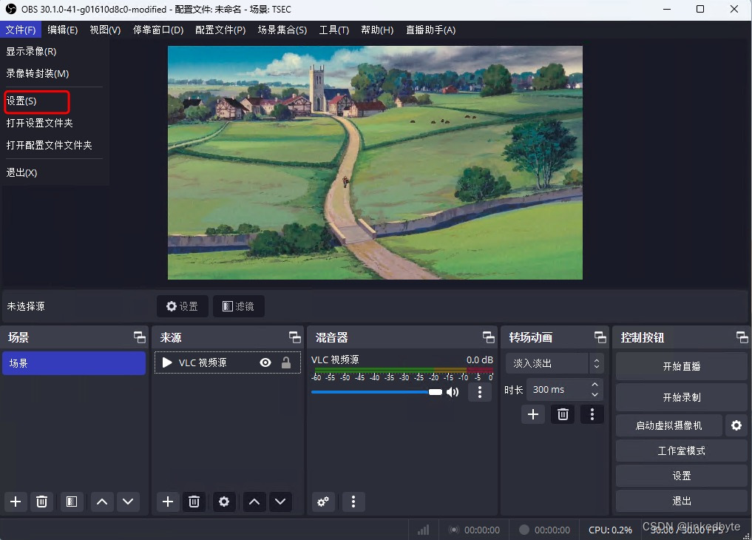Viewport: 752px width, 540px height.
Task: Undock the Controls panel
Action: pos(742,337)
